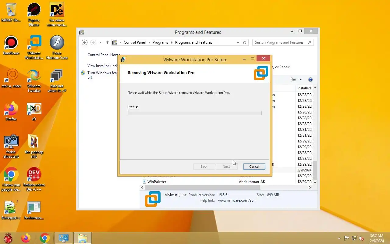Close the VMware Workstation Pro Setup dialog
This screenshot has height=244, width=390.
(x=263, y=59)
